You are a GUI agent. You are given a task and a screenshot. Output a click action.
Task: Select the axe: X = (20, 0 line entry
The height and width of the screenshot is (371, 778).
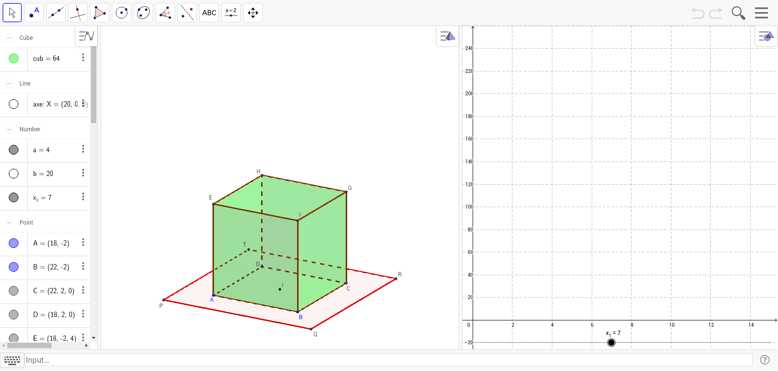(60, 104)
